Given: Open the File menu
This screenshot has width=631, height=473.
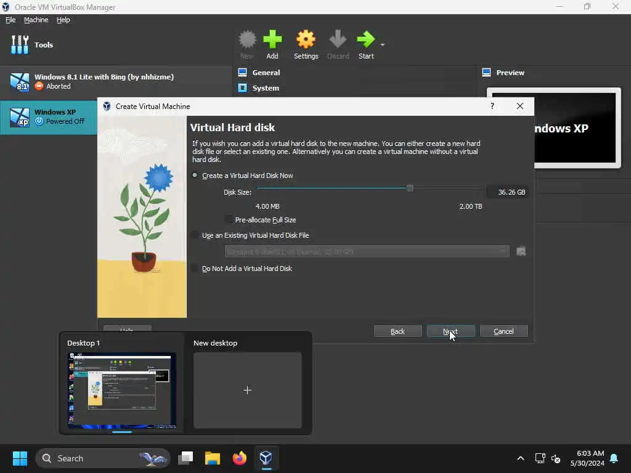Looking at the screenshot, I should pos(10,20).
